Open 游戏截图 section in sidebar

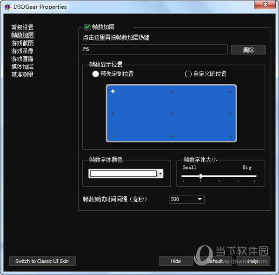[22, 43]
